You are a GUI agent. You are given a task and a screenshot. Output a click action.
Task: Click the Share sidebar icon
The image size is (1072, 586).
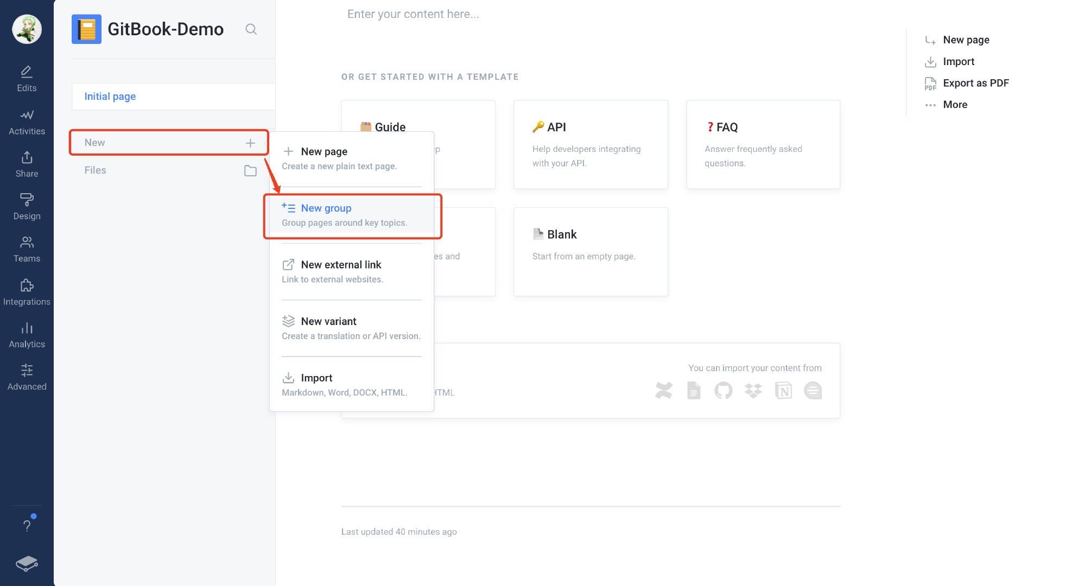click(x=27, y=164)
